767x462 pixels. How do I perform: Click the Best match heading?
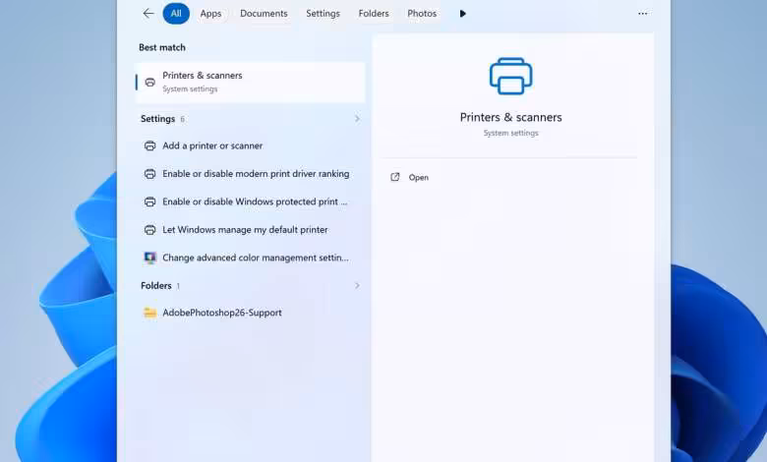(x=162, y=47)
